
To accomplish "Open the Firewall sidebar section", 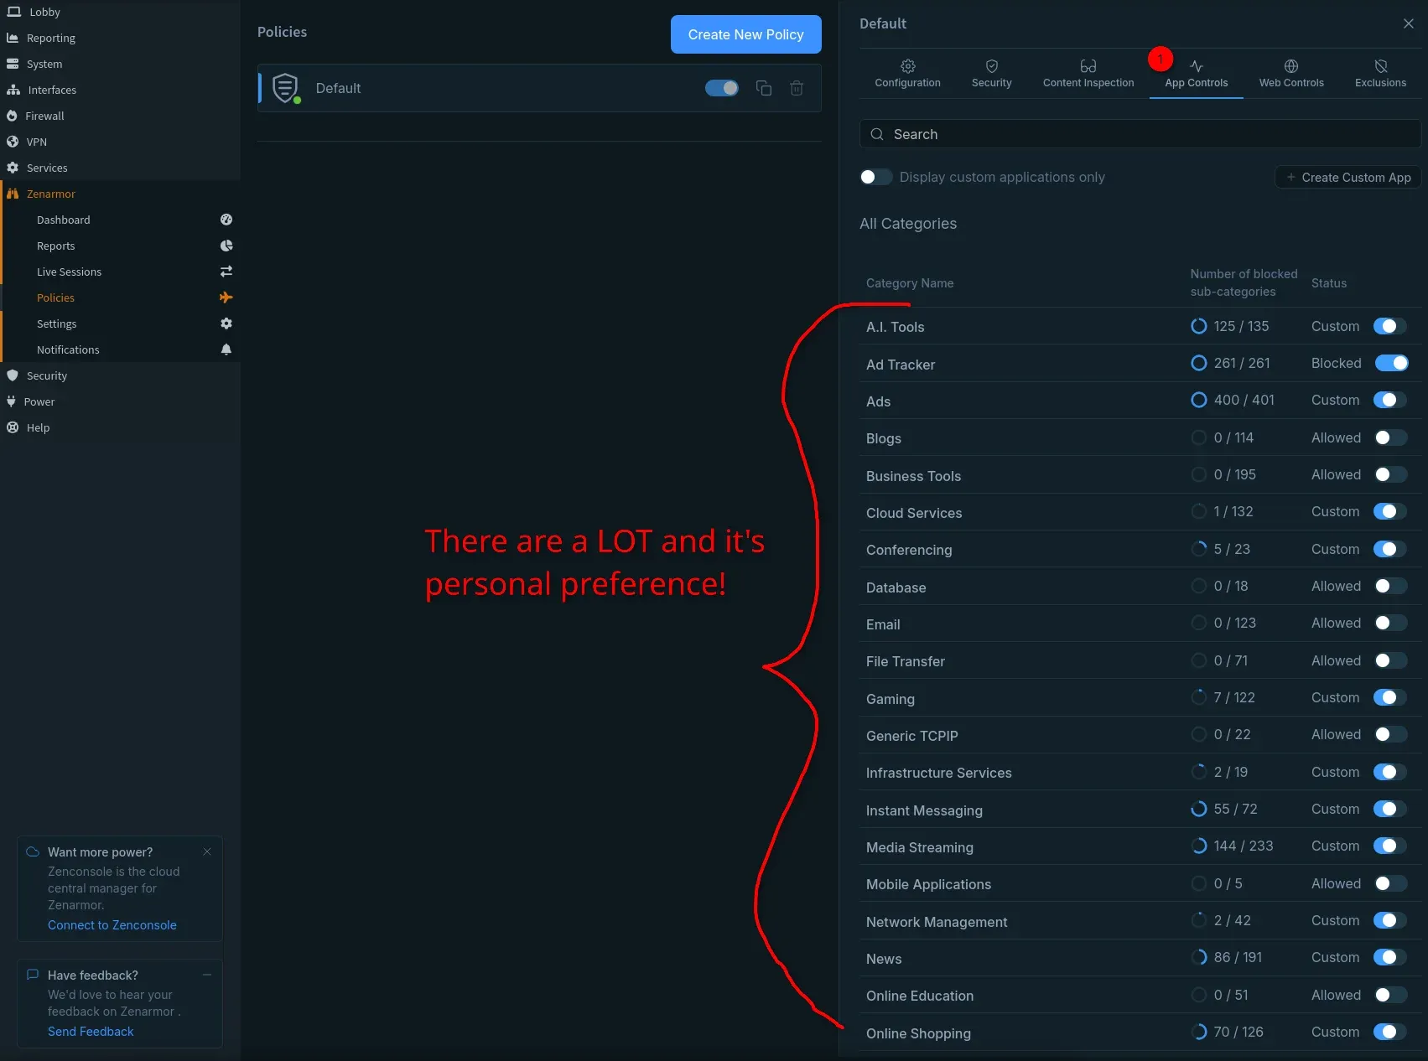I will click(44, 116).
